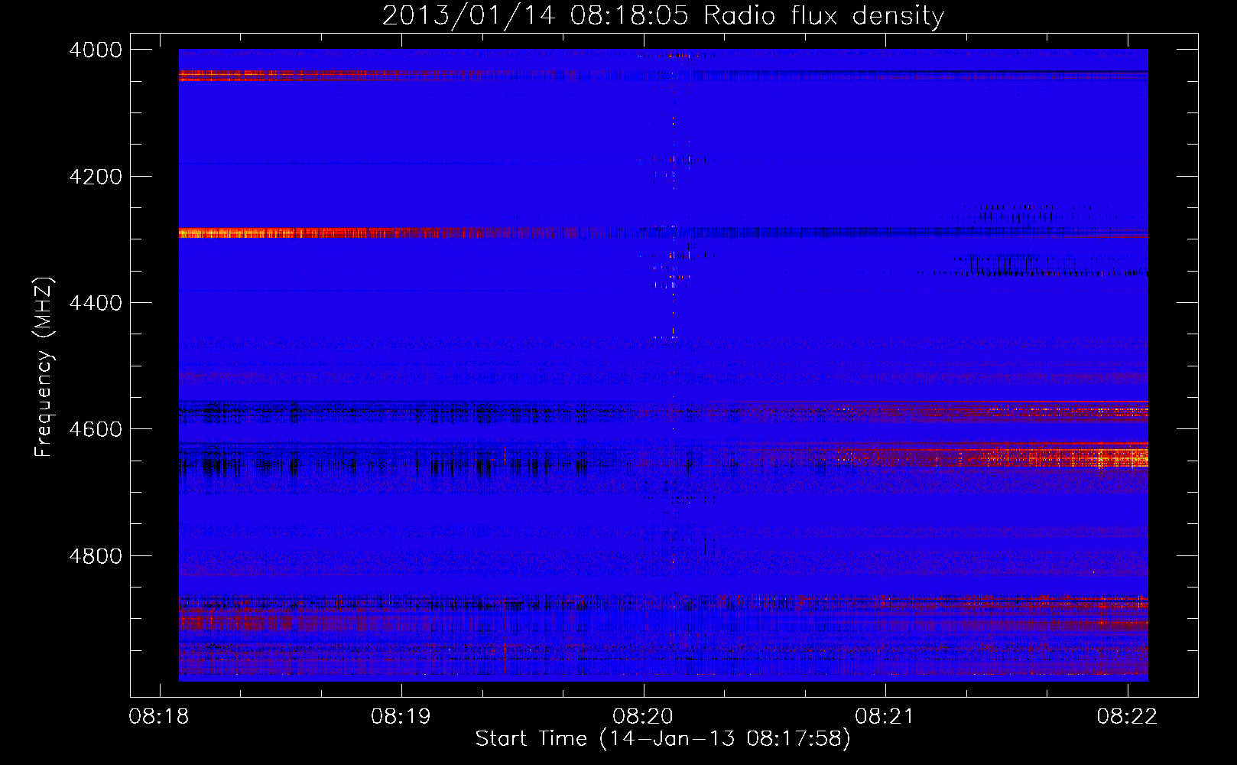Click the 4000 frequency tick label
This screenshot has height=765, width=1237.
click(x=96, y=50)
